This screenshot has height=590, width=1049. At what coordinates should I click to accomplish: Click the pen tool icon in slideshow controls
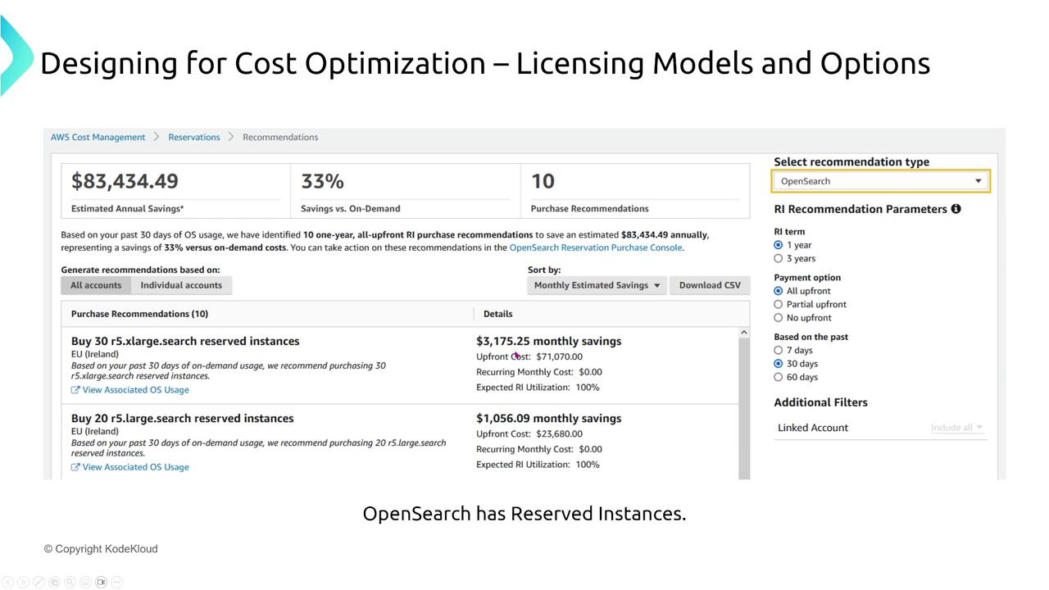[x=39, y=582]
